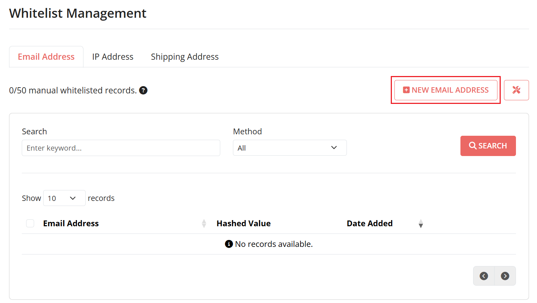Expand the Method dropdown showing All
Image resolution: width=537 pixels, height=303 pixels.
(290, 148)
